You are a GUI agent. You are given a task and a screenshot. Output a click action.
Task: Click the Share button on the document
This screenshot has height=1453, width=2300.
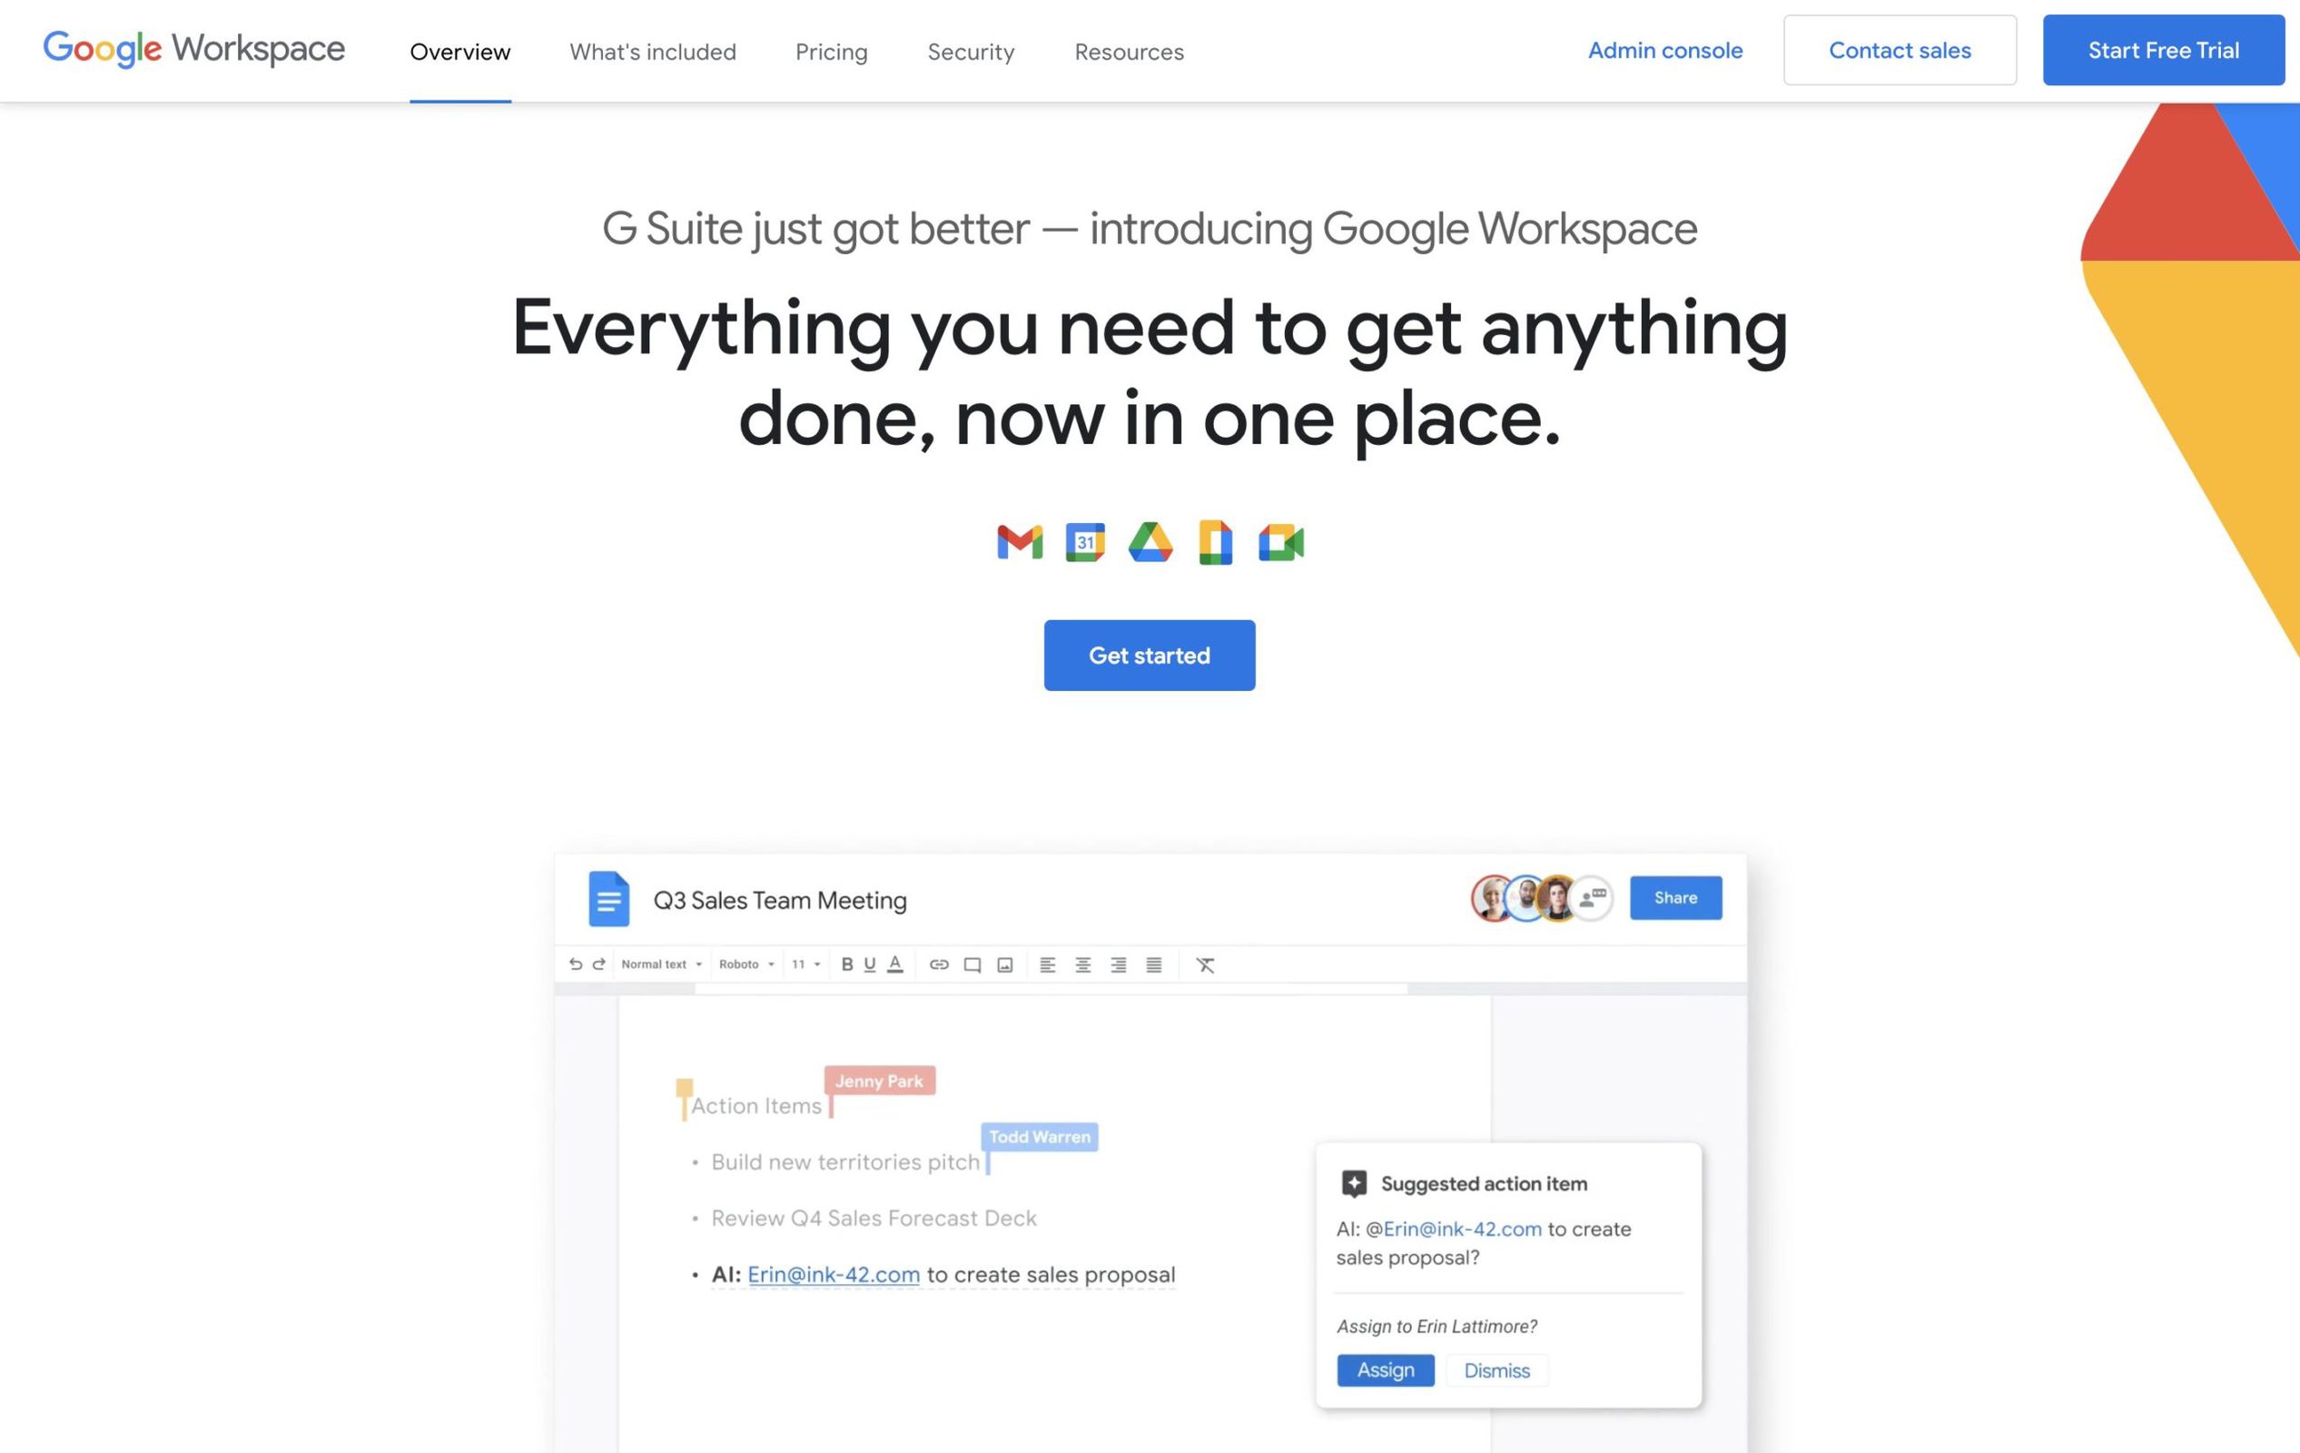pos(1674,897)
